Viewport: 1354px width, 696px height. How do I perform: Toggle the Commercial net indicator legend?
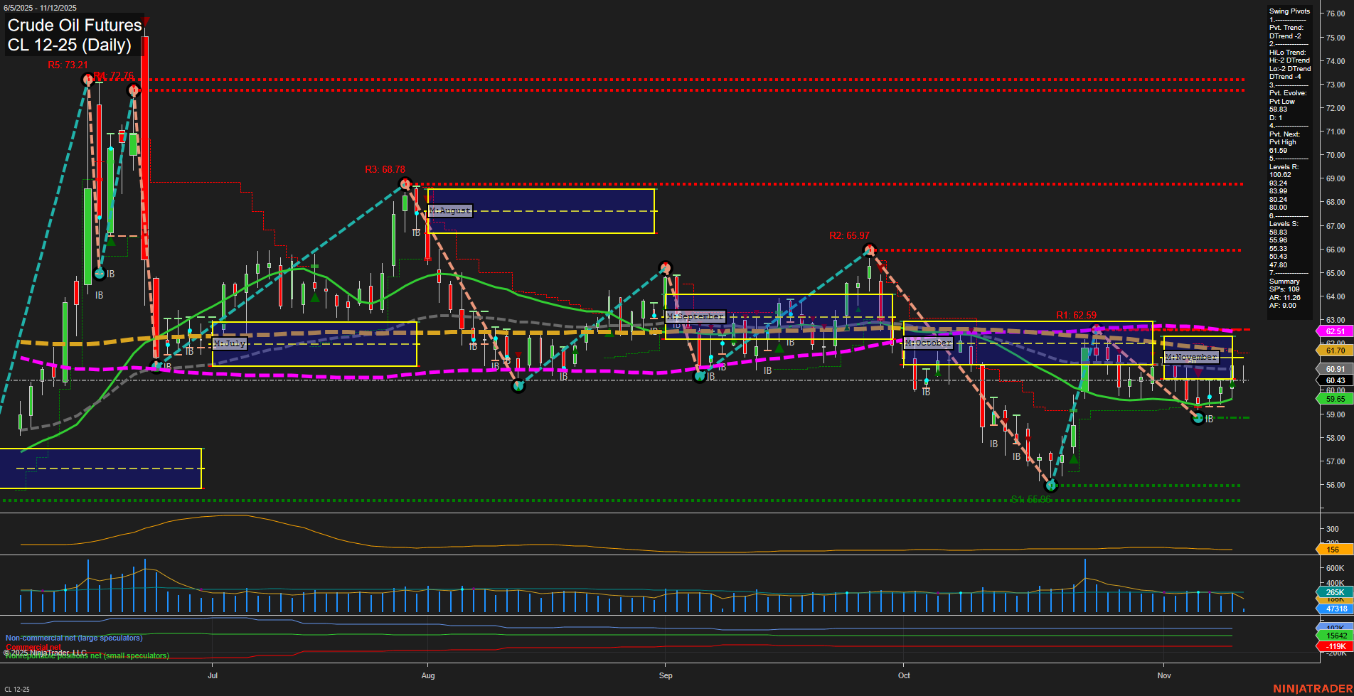point(35,647)
